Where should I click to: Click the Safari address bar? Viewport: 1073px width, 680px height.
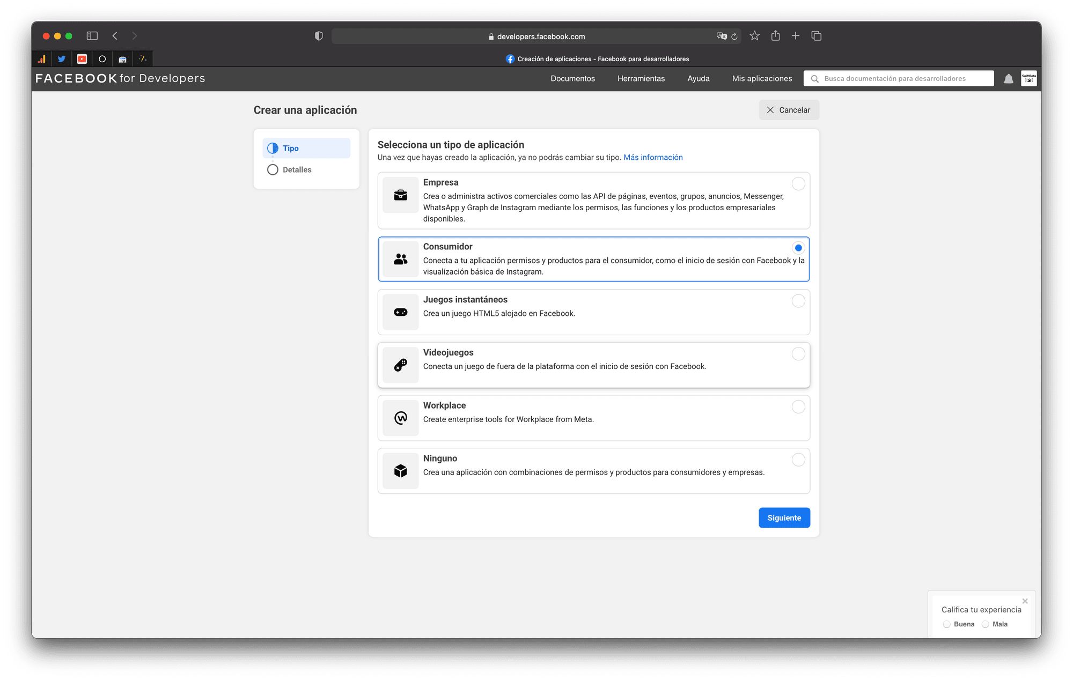tap(536, 36)
